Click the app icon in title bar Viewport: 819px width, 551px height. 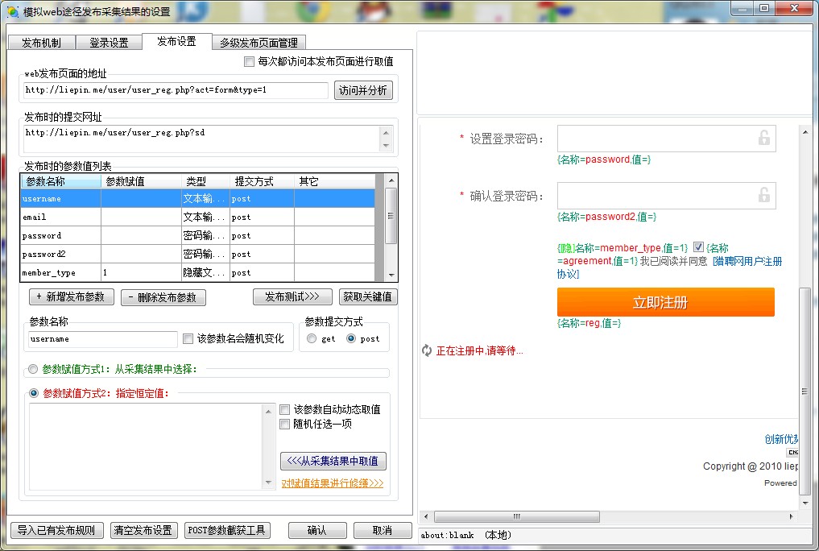(x=12, y=11)
